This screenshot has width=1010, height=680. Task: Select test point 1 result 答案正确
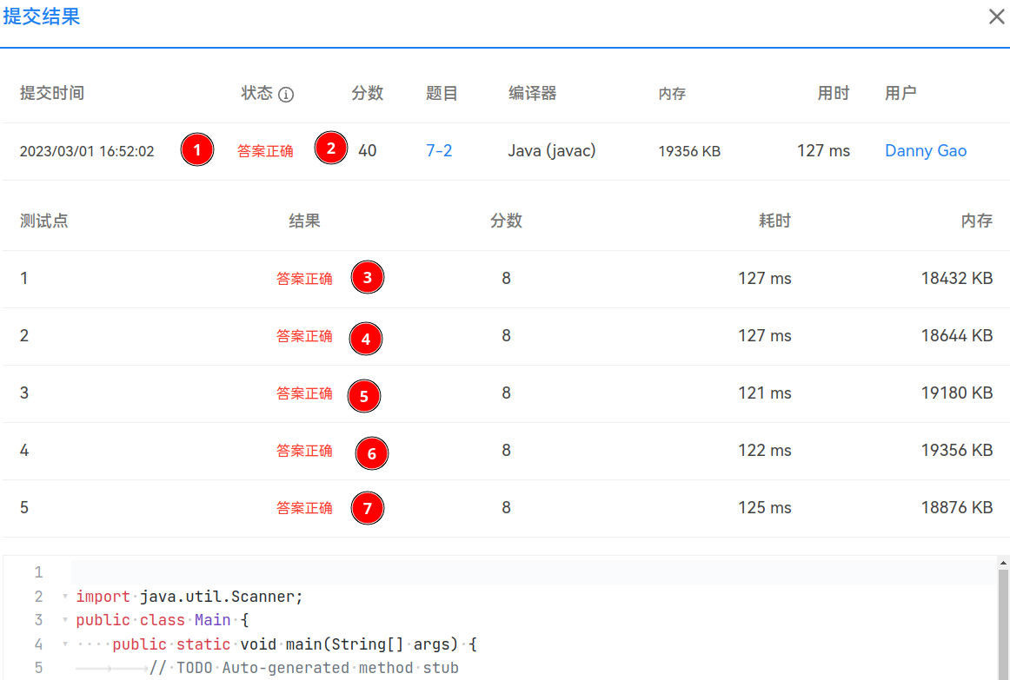[x=304, y=279]
